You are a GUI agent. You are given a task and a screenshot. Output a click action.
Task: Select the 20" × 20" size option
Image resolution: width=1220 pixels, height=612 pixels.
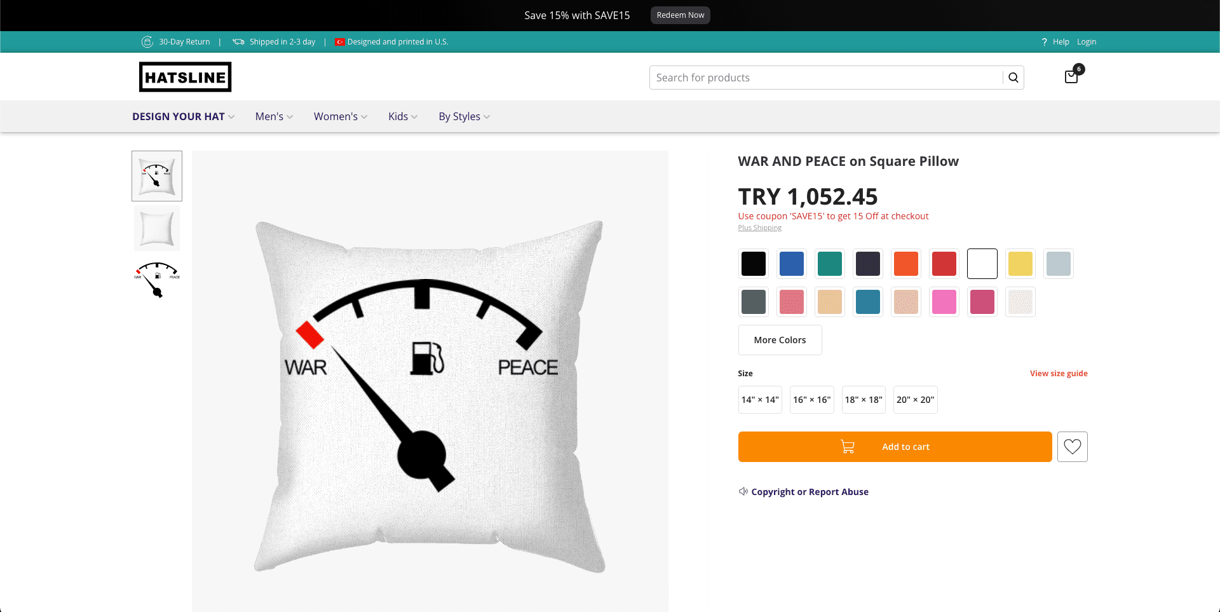915,399
